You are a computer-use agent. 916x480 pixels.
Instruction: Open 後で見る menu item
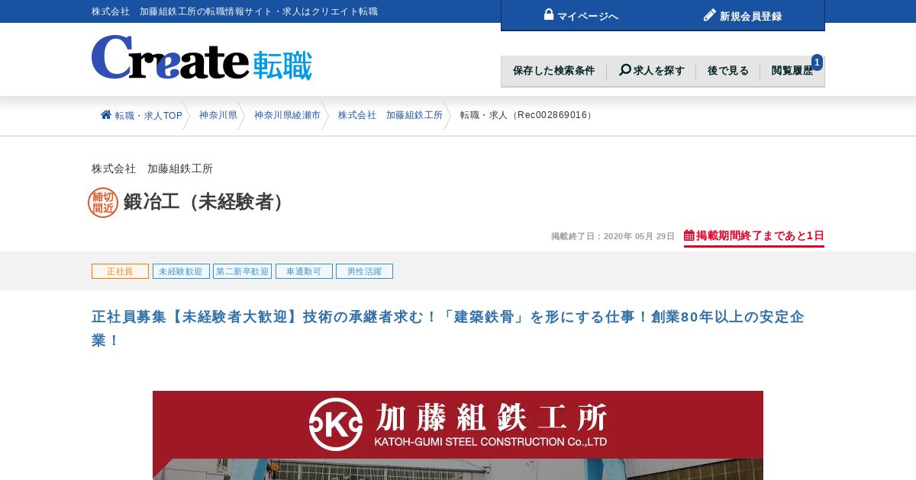click(x=728, y=71)
